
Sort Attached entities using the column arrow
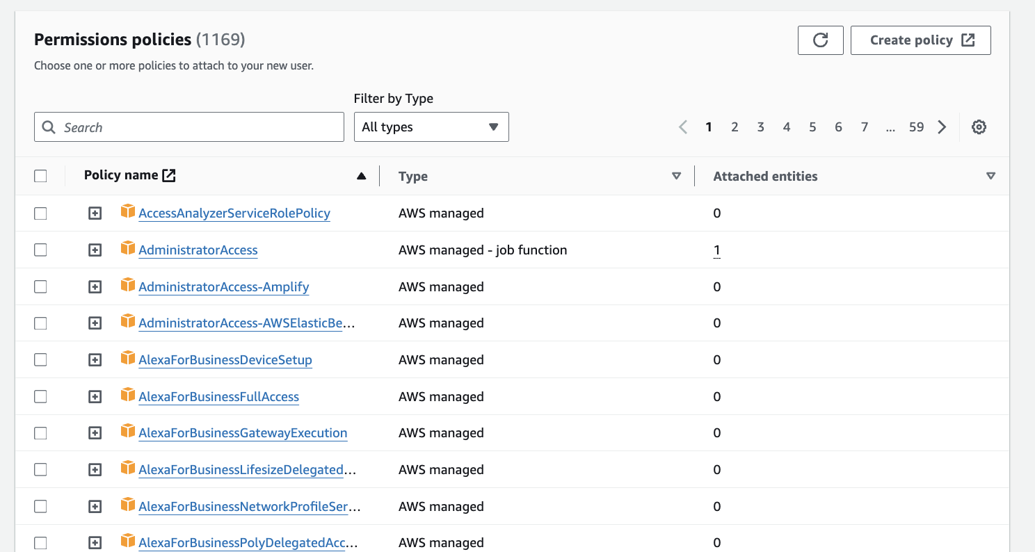tap(991, 177)
